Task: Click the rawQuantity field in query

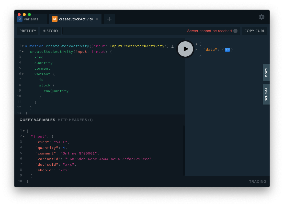Action: 56,91
